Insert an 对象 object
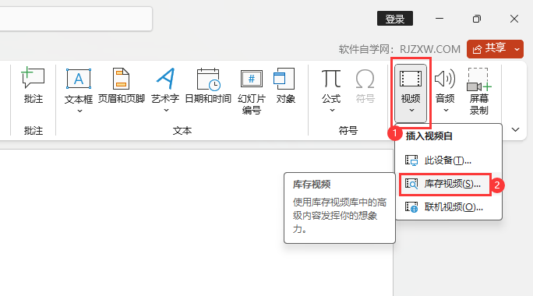The height and width of the screenshot is (296, 533). (285, 86)
